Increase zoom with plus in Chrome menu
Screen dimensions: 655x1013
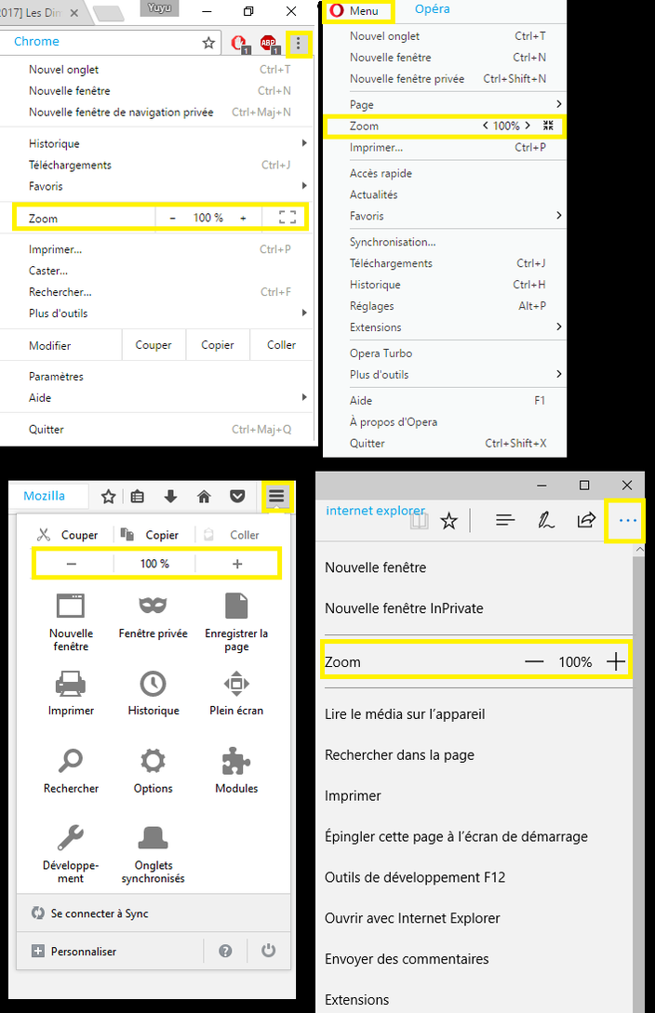pos(243,219)
